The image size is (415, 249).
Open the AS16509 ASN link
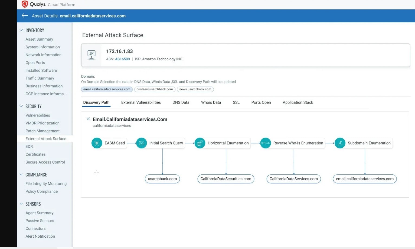[x=122, y=59]
